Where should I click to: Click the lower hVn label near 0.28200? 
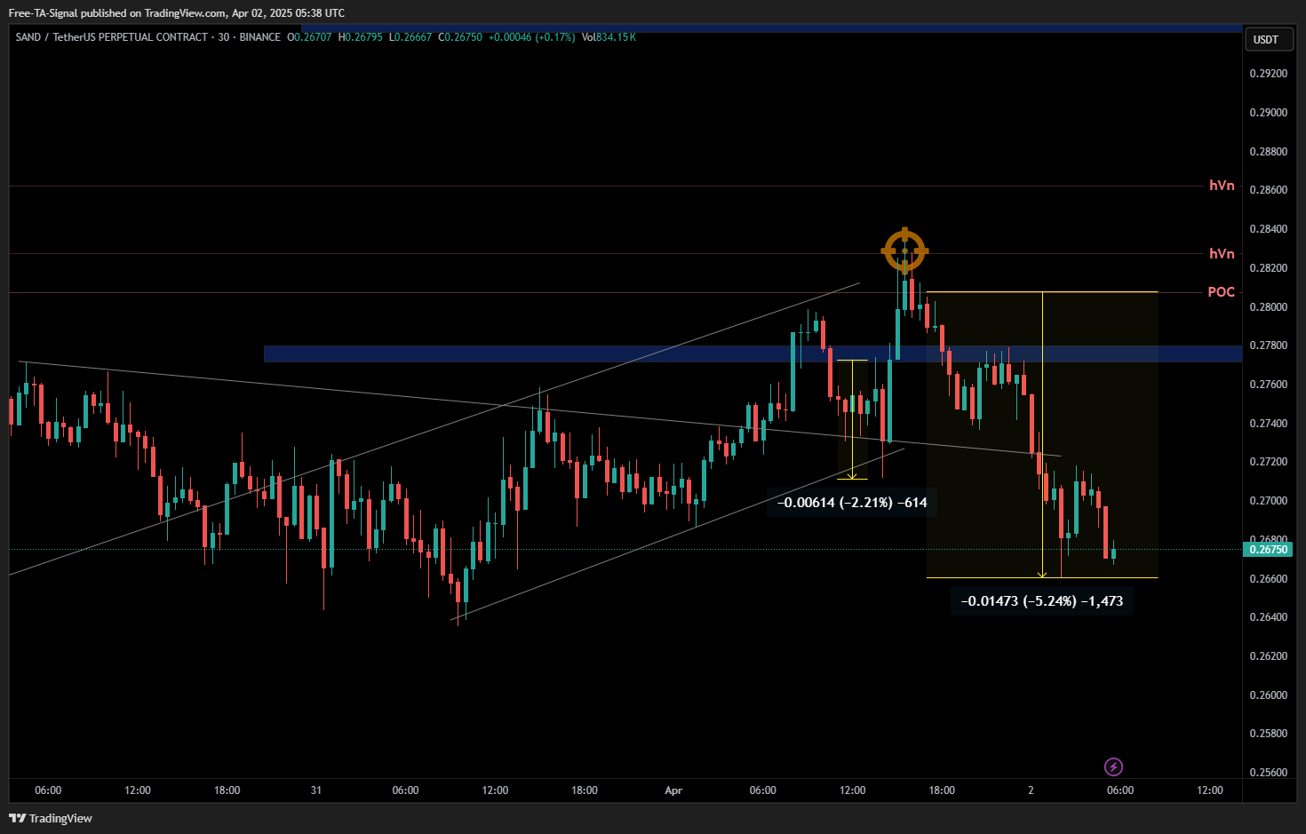click(1222, 254)
